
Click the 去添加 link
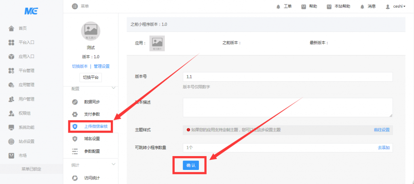[x=383, y=148]
